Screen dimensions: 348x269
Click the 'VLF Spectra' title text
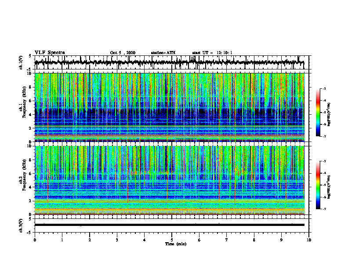50,52
